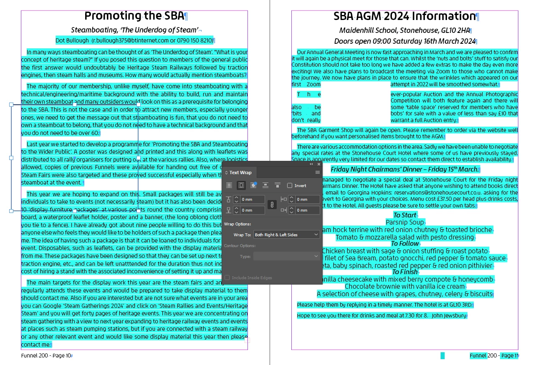
Task: Open the Wrap To dropdown
Action: click(286, 235)
